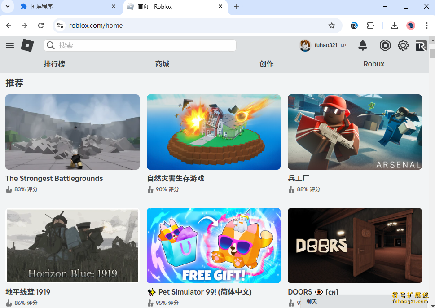Open a new browser tab

[x=237, y=6]
